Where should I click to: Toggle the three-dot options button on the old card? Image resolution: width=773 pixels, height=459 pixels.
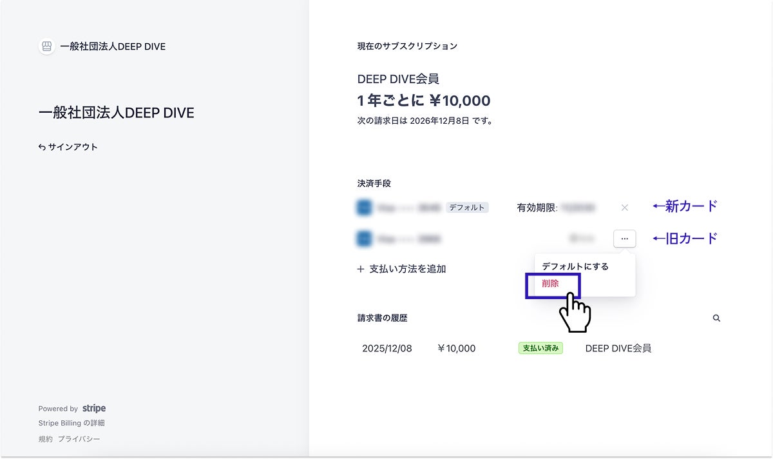click(624, 239)
